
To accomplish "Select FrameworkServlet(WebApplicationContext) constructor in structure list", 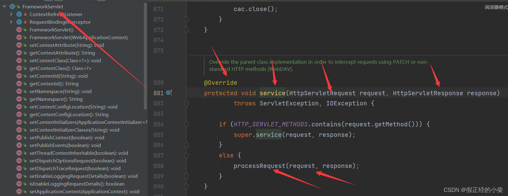I will point(78,37).
